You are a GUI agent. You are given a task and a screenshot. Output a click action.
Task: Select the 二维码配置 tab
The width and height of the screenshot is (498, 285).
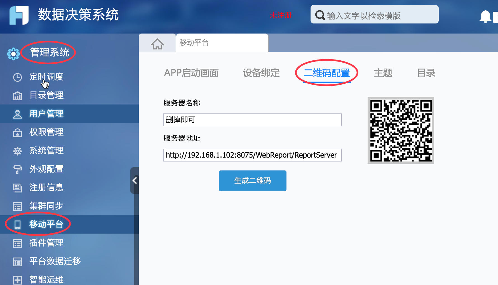(x=327, y=73)
